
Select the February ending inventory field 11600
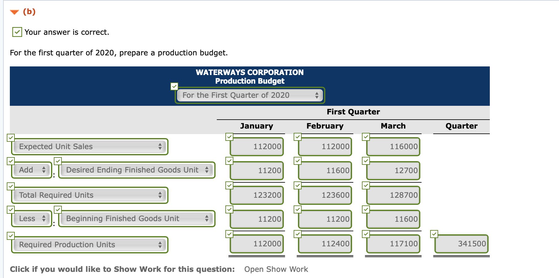click(325, 170)
